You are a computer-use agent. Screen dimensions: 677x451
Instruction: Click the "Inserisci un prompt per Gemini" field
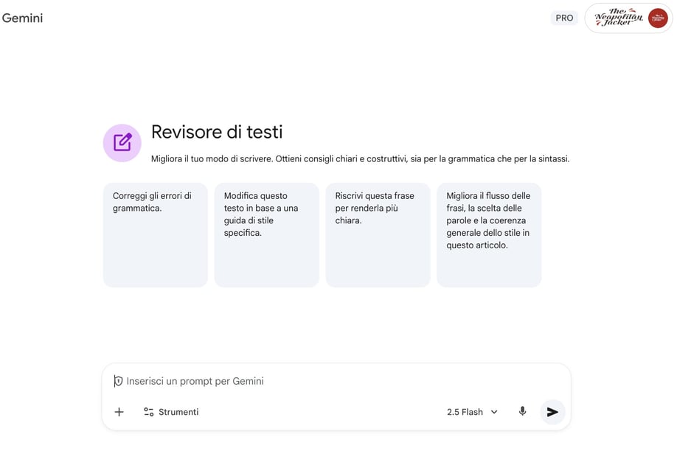206,380
